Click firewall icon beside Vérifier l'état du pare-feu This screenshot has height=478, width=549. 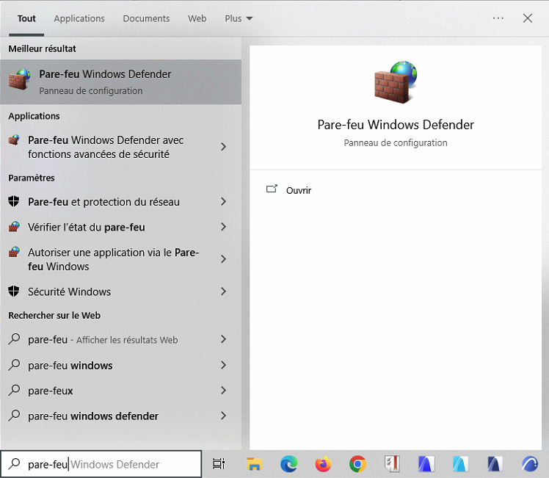pyautogui.click(x=14, y=227)
